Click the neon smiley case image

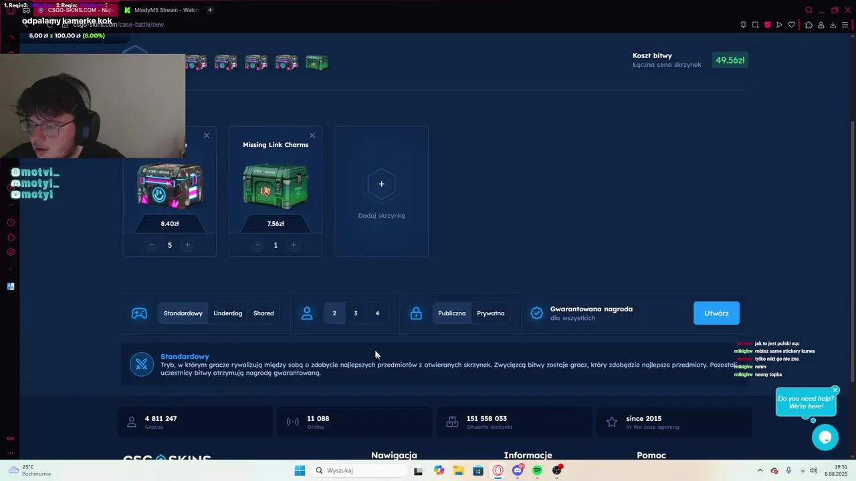click(170, 184)
